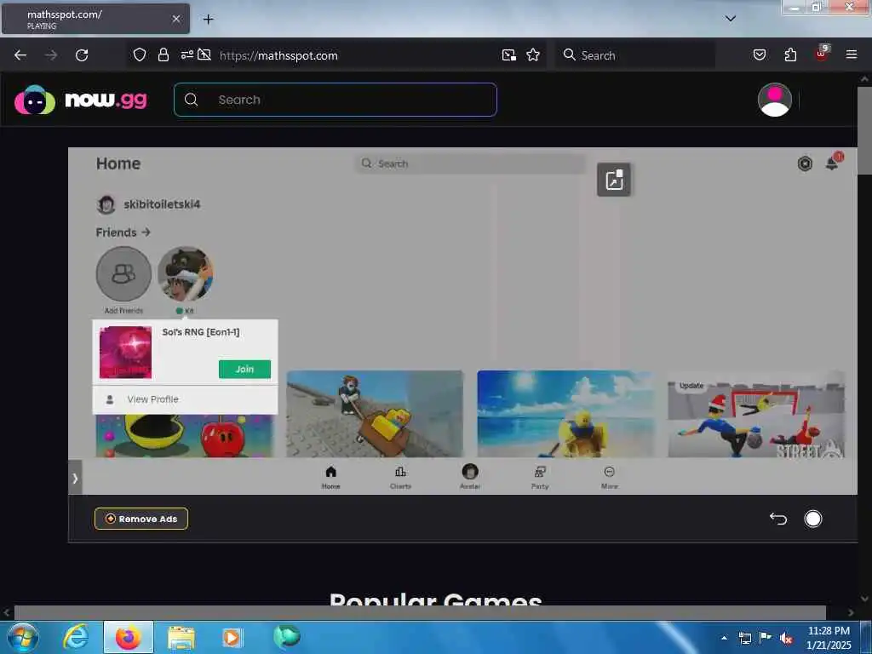Show hidden system tray icons
This screenshot has height=654, width=872.
(724, 638)
